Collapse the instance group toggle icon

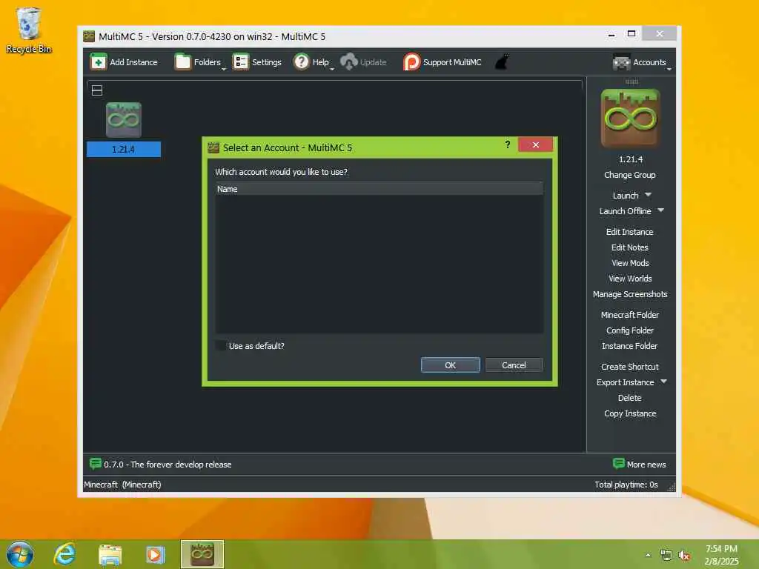pyautogui.click(x=97, y=90)
